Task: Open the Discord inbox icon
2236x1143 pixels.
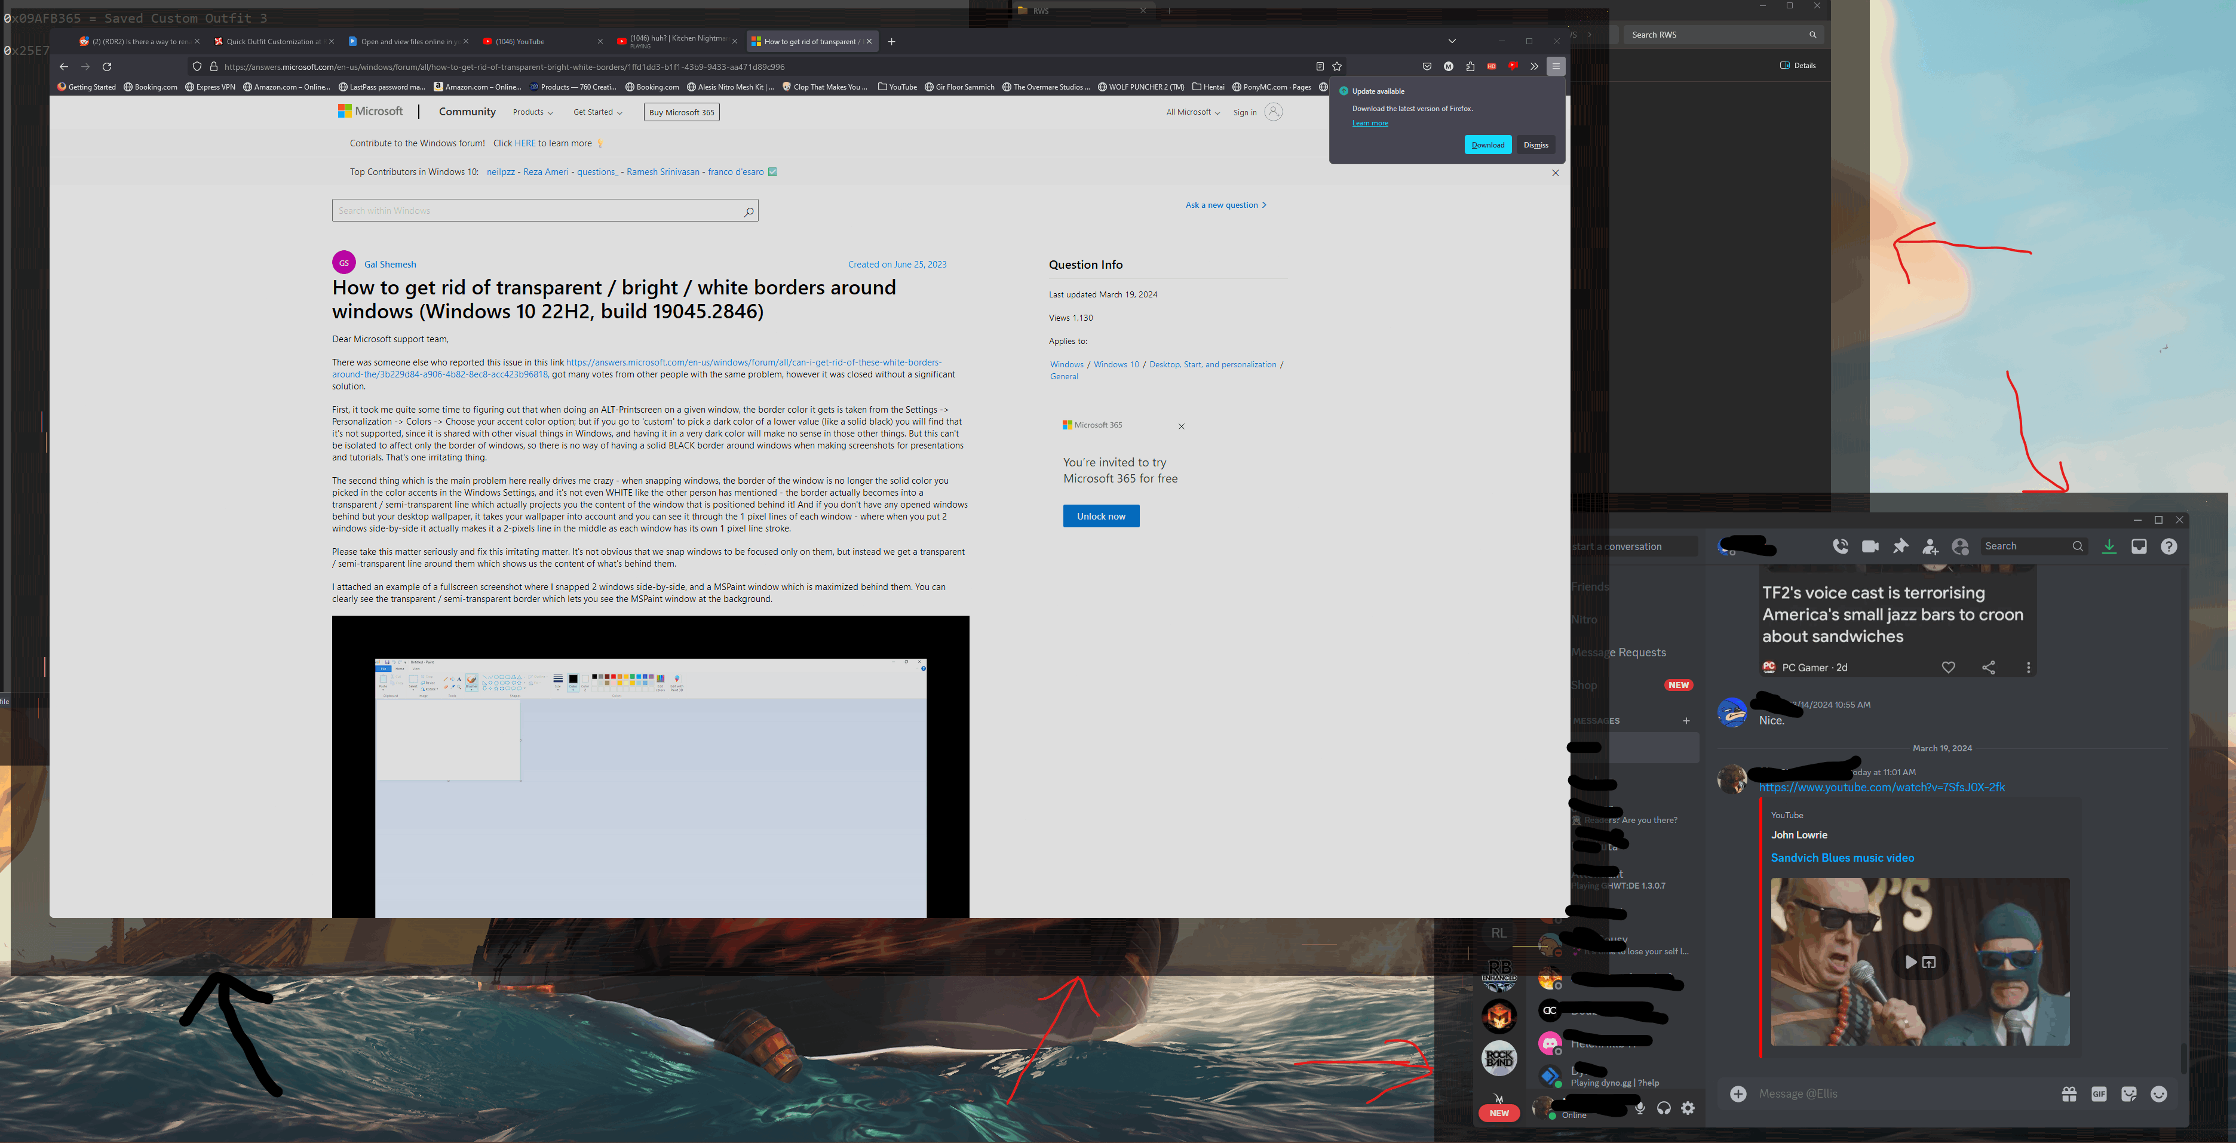Action: coord(2139,546)
